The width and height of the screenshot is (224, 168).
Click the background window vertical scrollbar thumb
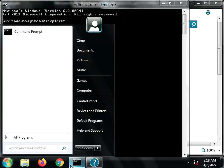pos(219,48)
